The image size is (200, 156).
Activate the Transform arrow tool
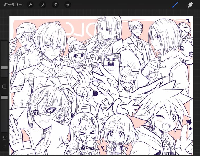[68, 5]
